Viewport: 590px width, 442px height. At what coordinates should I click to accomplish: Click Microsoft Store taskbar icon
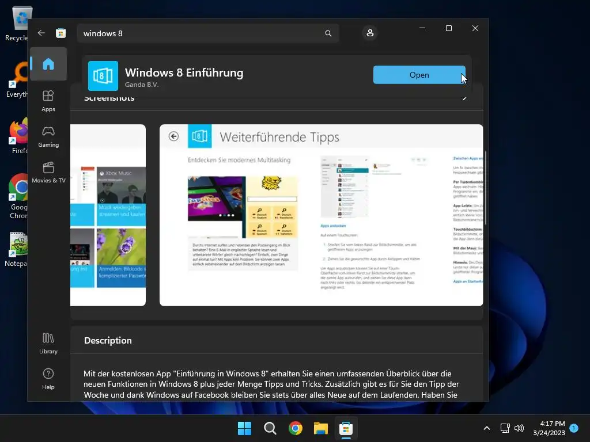pos(346,428)
